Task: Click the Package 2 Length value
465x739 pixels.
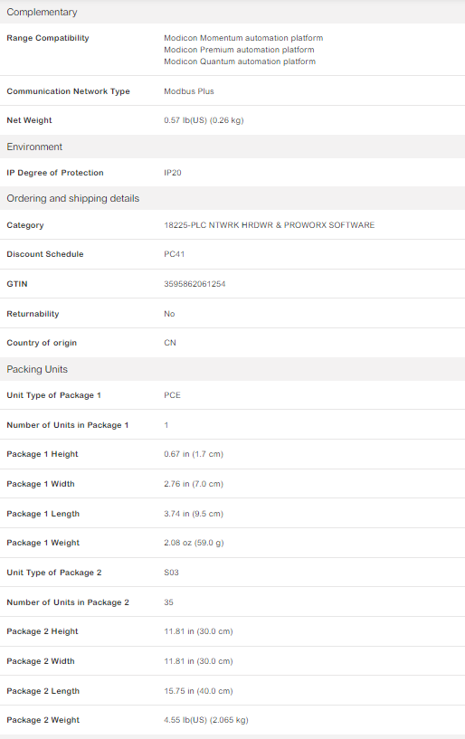Action: [198, 691]
